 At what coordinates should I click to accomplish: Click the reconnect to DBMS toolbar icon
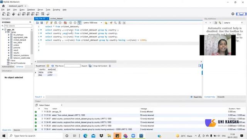tap(48, 14)
